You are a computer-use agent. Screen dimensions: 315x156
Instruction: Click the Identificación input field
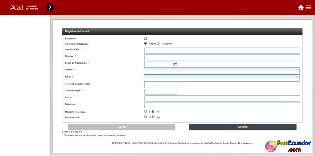coord(222,50)
